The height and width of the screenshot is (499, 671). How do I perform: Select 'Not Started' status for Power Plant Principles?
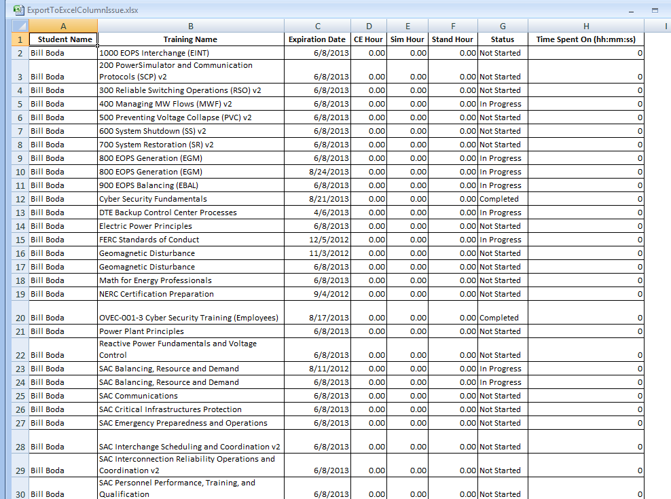pos(503,331)
